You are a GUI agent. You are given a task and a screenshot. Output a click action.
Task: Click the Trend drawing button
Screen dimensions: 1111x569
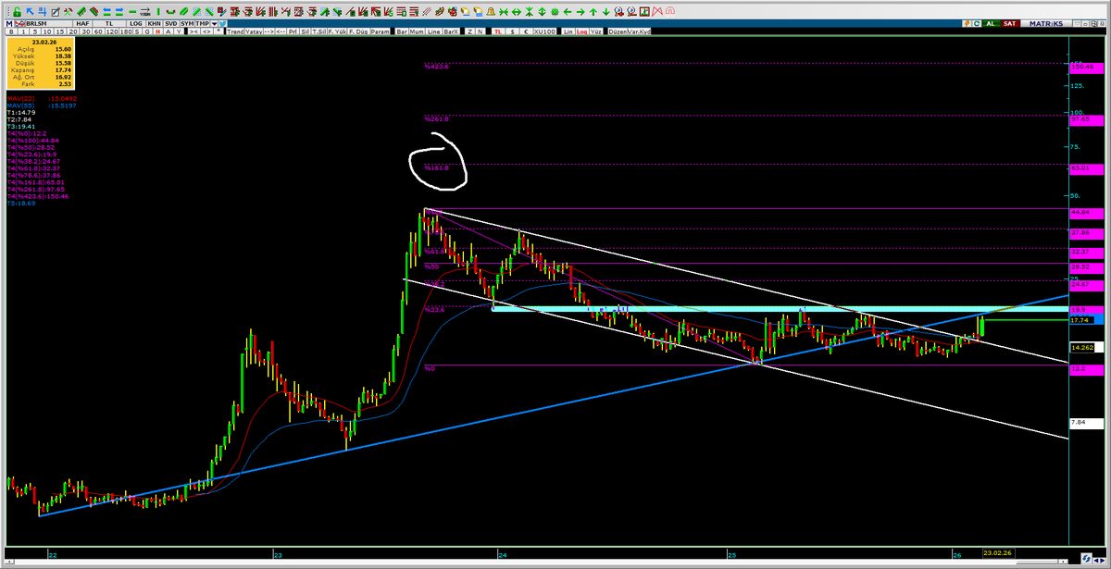coord(235,31)
